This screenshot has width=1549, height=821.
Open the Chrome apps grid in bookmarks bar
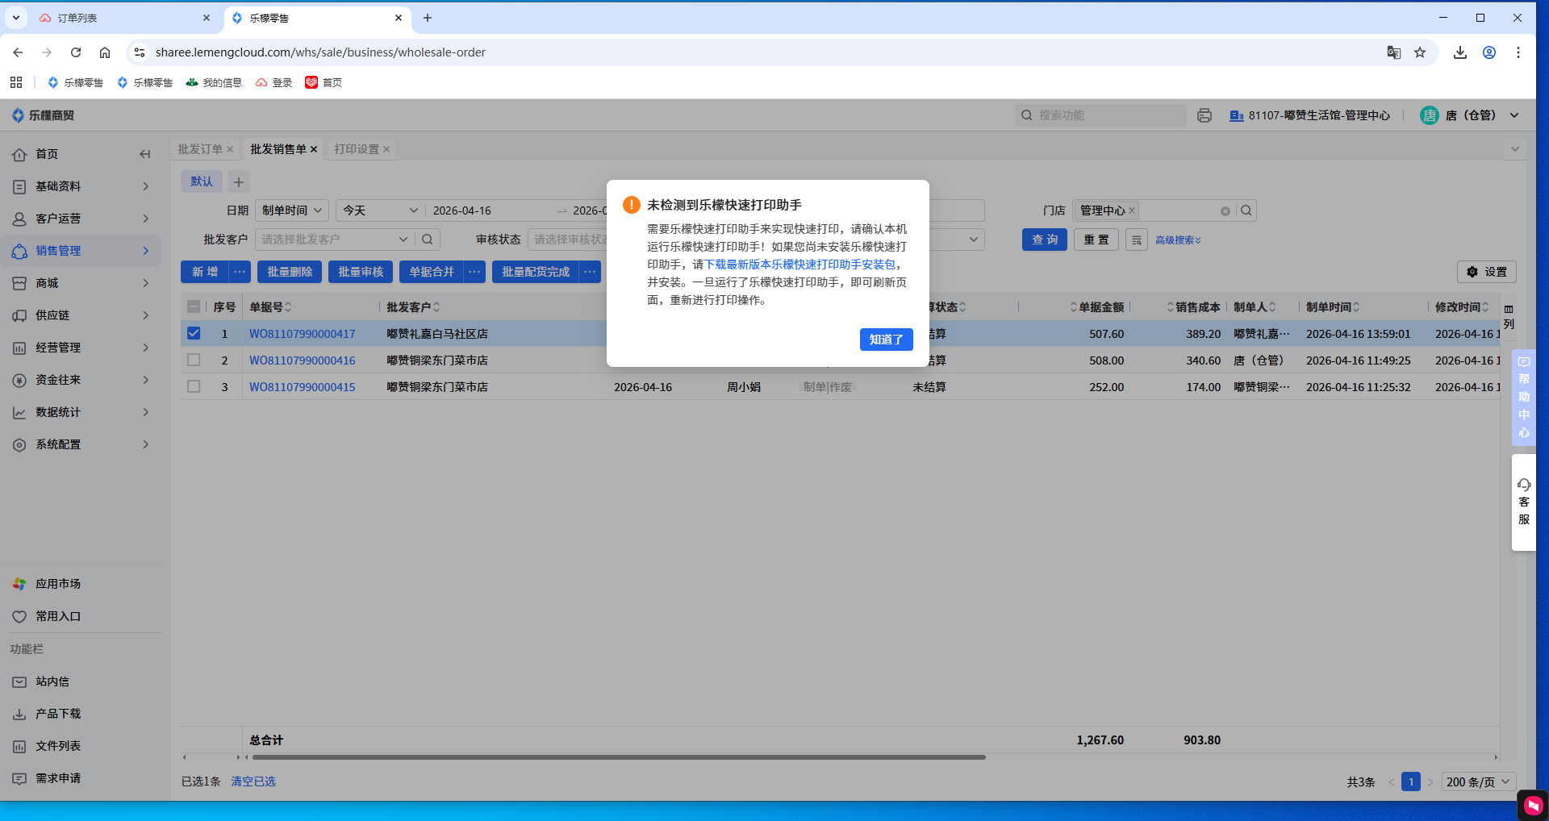click(x=16, y=82)
